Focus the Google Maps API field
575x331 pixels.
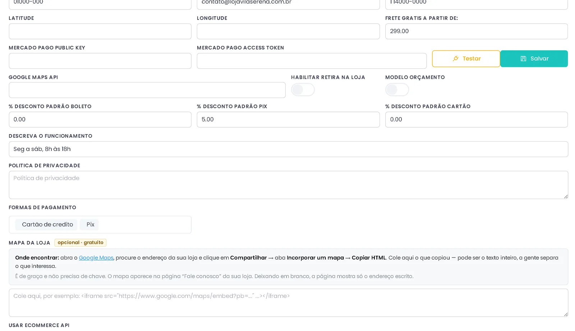(x=147, y=90)
